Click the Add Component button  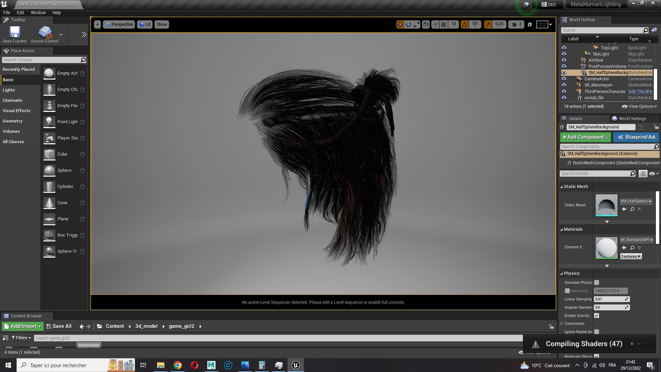coord(585,137)
